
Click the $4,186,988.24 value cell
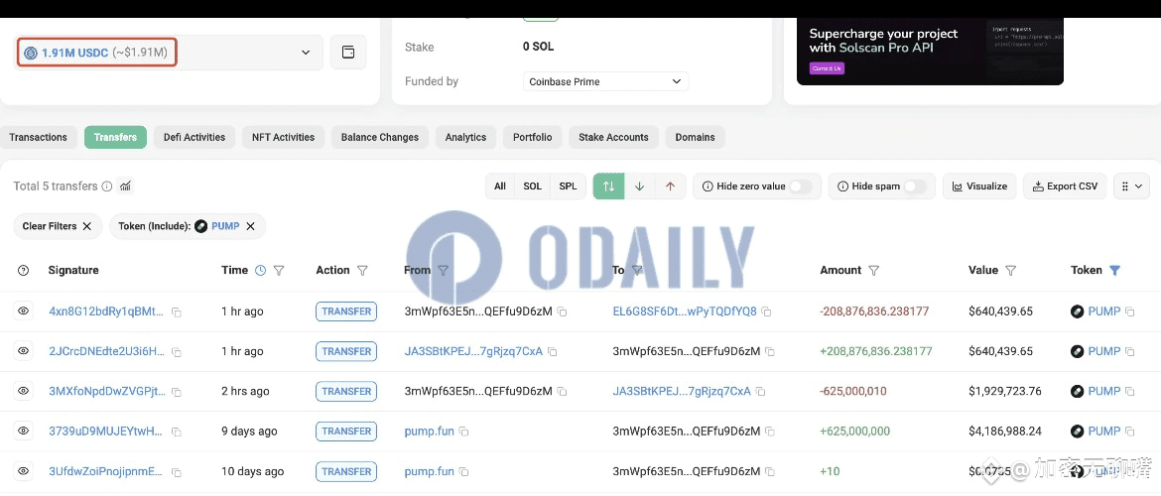pyautogui.click(x=1005, y=431)
